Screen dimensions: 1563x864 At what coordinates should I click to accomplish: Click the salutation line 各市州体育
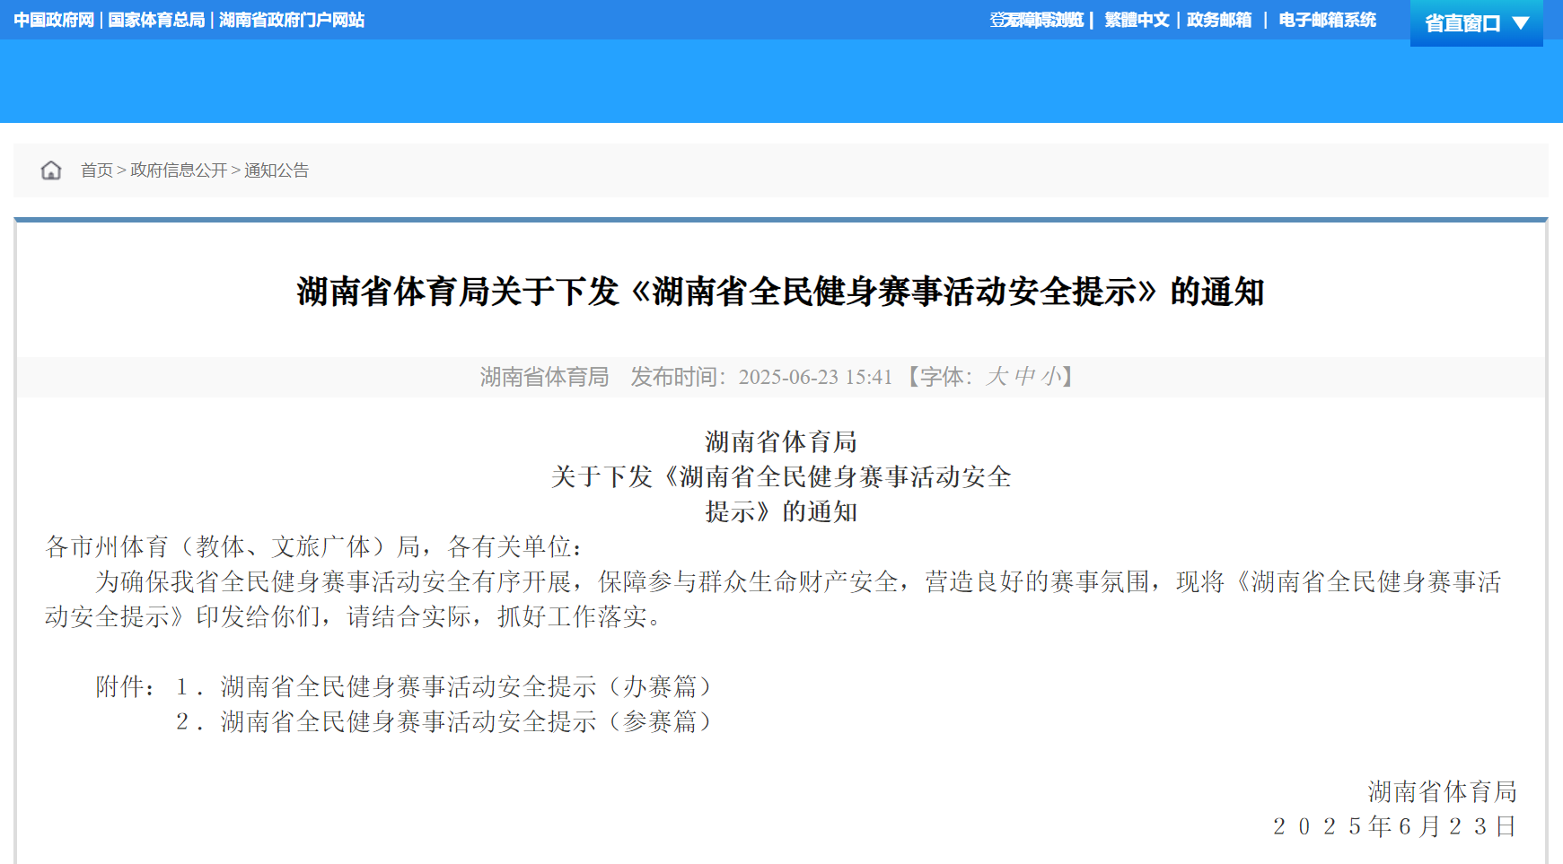[316, 546]
